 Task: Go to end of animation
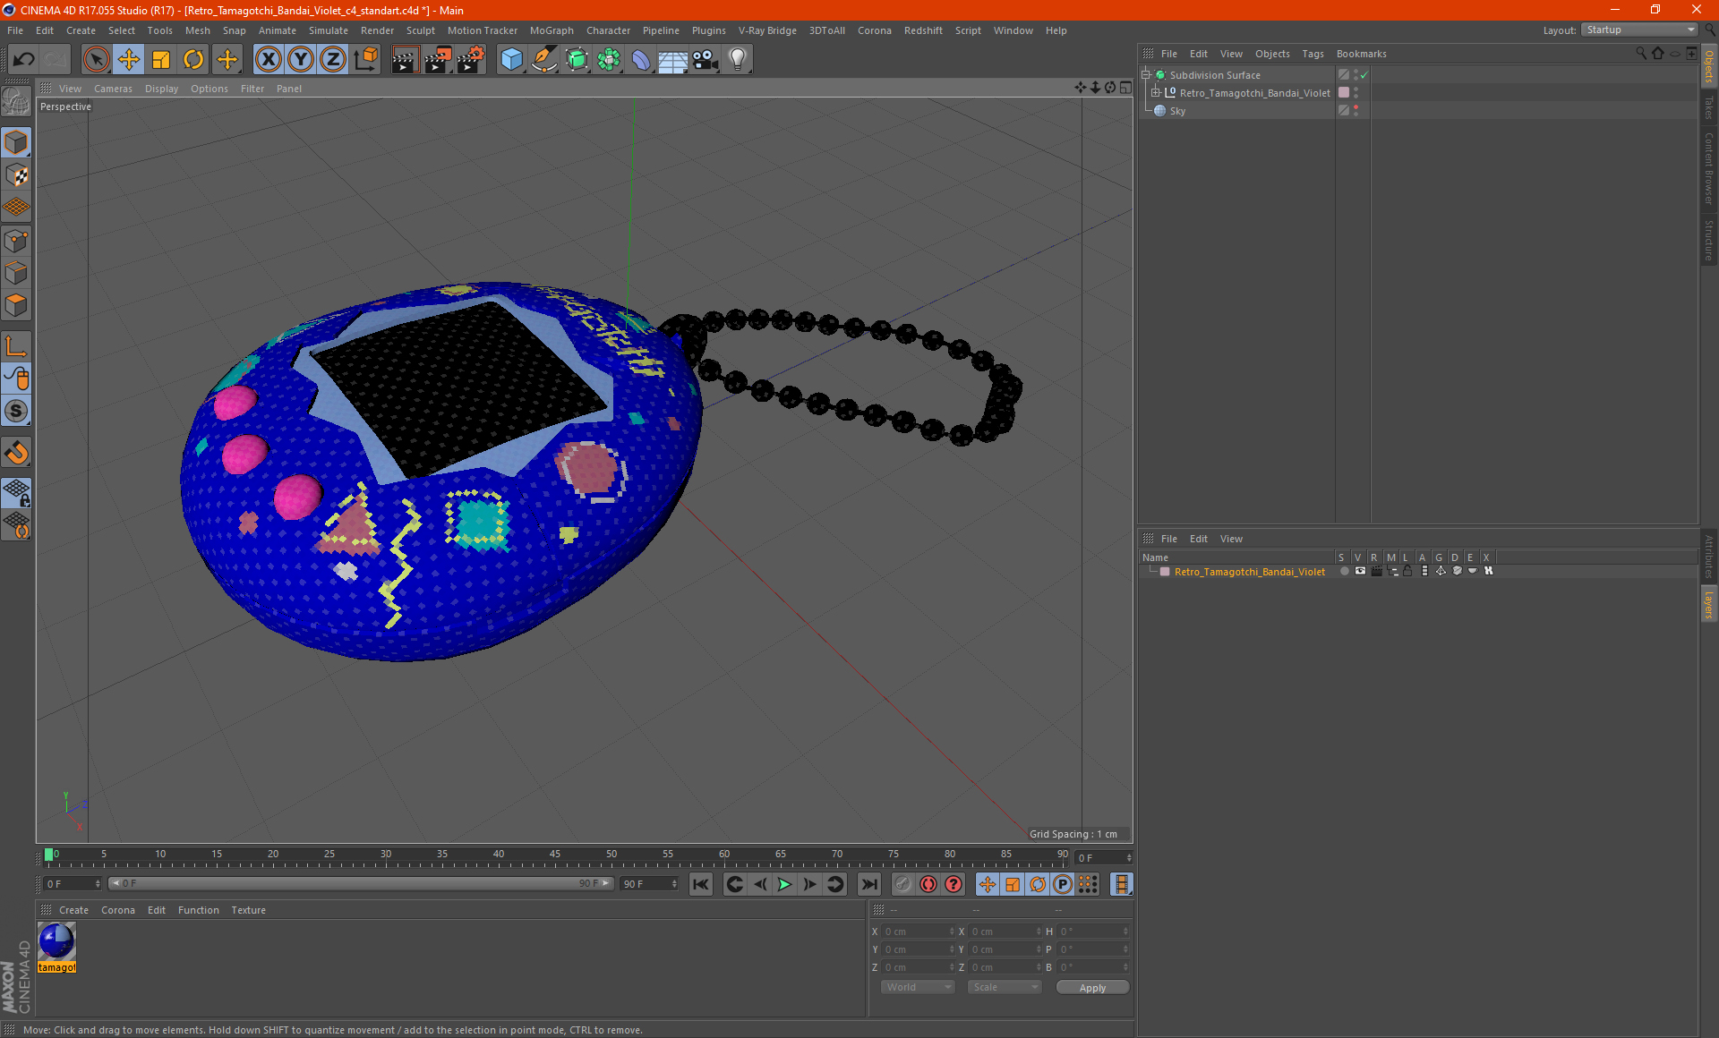(868, 884)
